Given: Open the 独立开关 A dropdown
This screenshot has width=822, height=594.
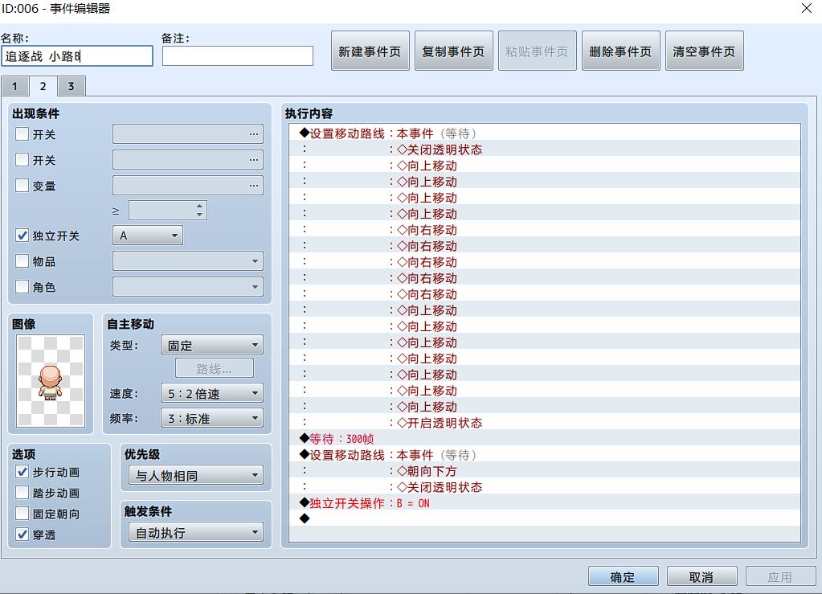Looking at the screenshot, I should coord(148,236).
